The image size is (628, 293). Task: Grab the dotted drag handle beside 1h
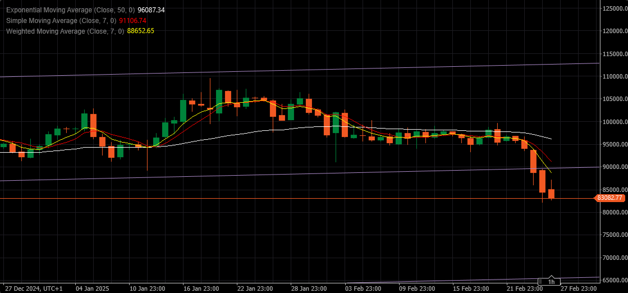pos(540,282)
